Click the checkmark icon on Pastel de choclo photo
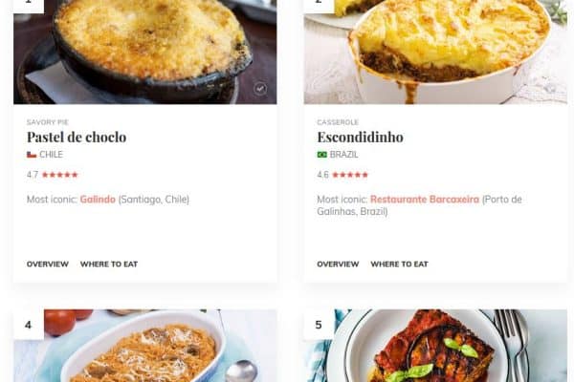The width and height of the screenshot is (574, 382). point(260,89)
